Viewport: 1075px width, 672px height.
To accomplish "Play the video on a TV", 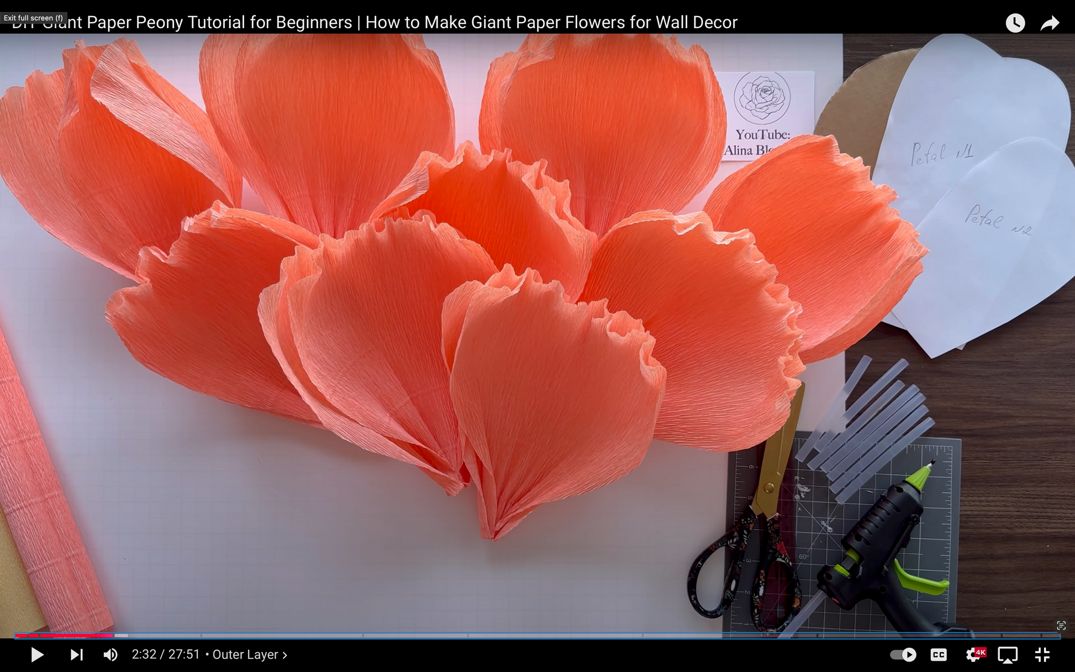I will click(x=1008, y=655).
